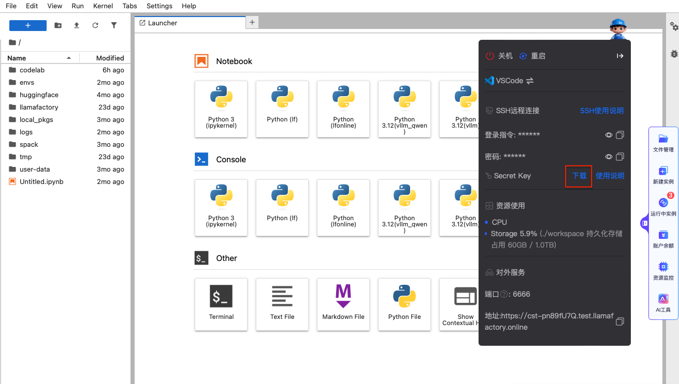Open the Kernel menu

click(103, 6)
